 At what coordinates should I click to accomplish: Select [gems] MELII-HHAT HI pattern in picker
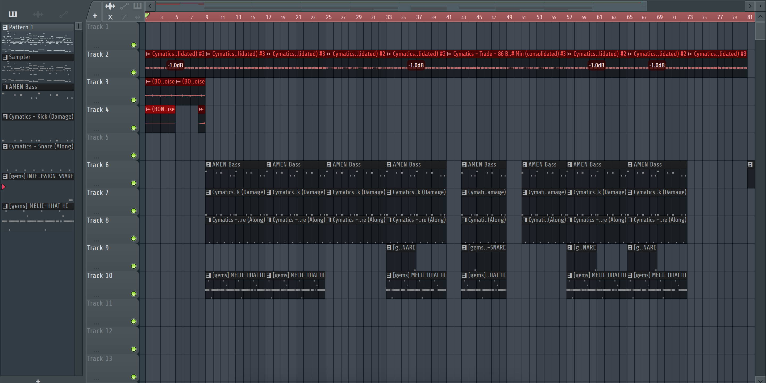coord(38,206)
